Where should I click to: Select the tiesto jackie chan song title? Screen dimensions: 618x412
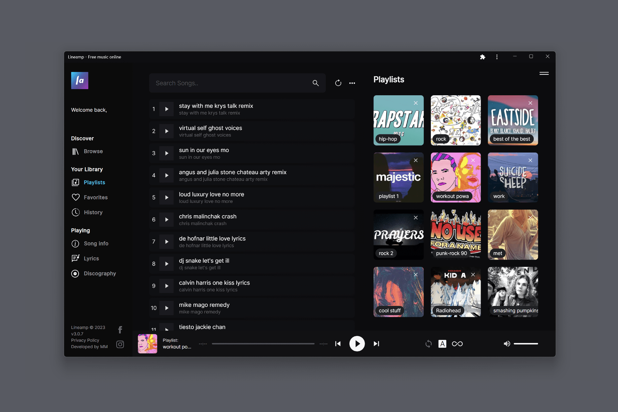(202, 327)
